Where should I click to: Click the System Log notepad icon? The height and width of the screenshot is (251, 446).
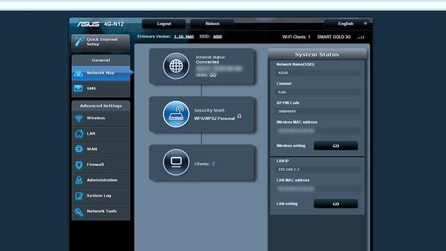click(79, 195)
